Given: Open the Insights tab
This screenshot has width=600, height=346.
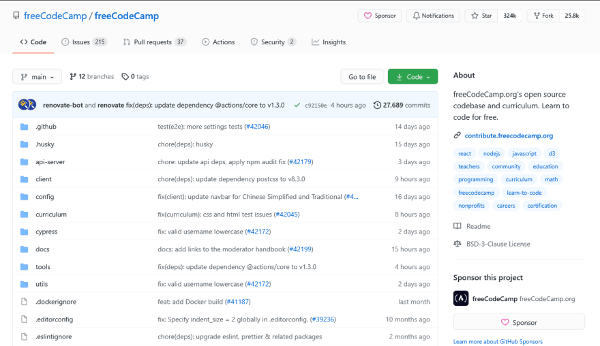Looking at the screenshot, I should [329, 42].
